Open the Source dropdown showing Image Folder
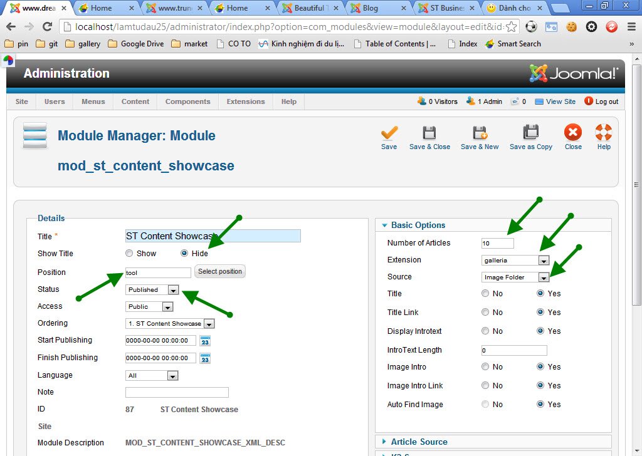Viewport: 642px width, 456px height. (515, 277)
